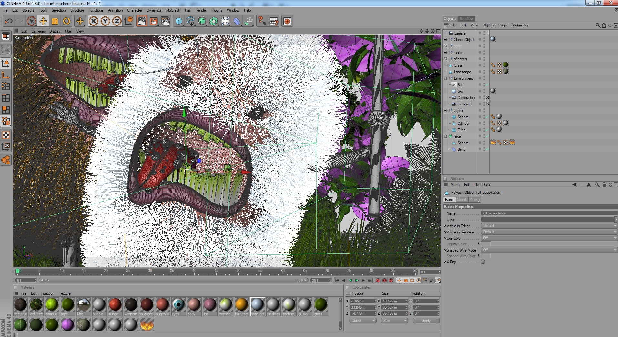Viewport: 618px width, 337px height.
Task: Add a HyperNURBS generator object
Action: [x=202, y=21]
